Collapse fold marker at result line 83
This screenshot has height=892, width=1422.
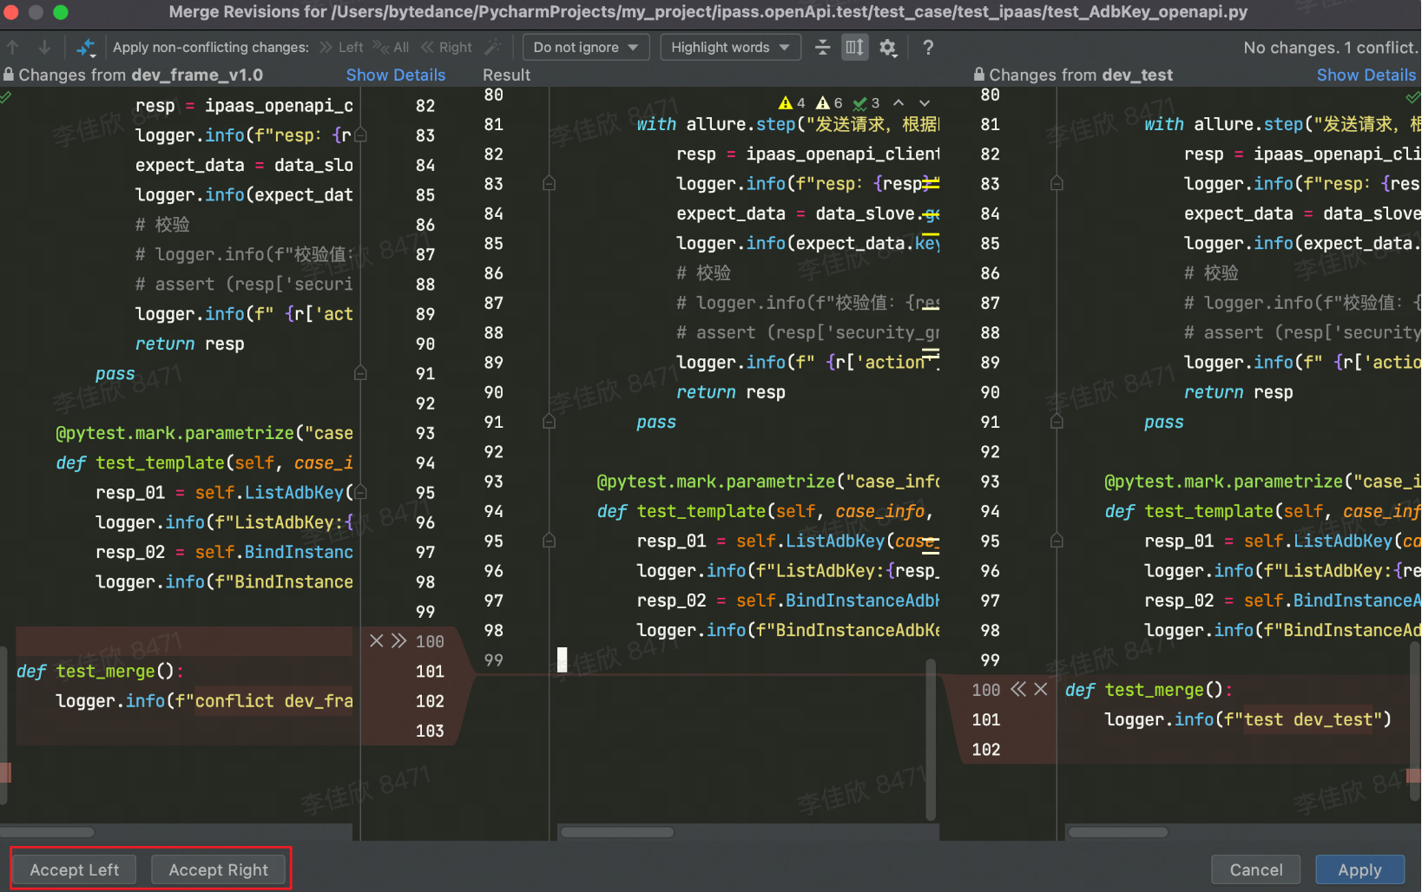click(549, 183)
